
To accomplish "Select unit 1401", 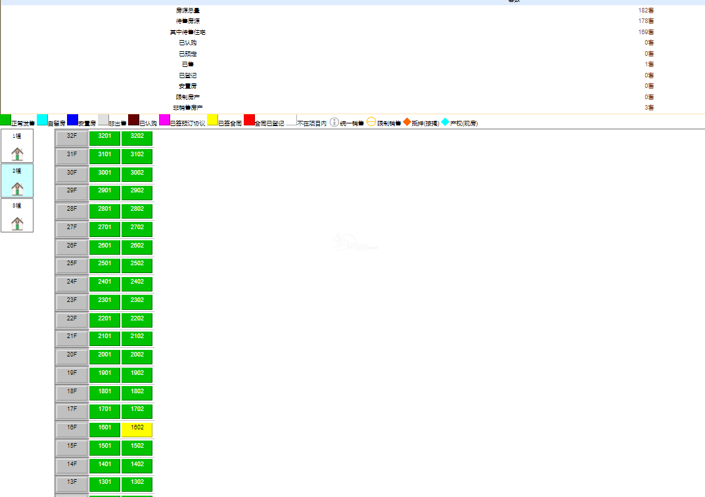I will coord(104,466).
